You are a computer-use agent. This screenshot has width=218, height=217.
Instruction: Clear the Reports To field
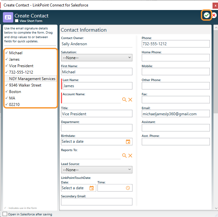click(130, 155)
